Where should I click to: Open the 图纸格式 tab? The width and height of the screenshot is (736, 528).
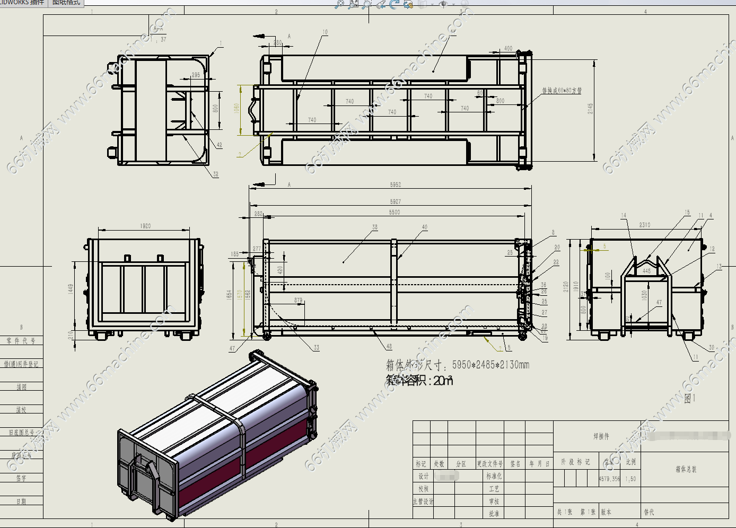[66, 3]
